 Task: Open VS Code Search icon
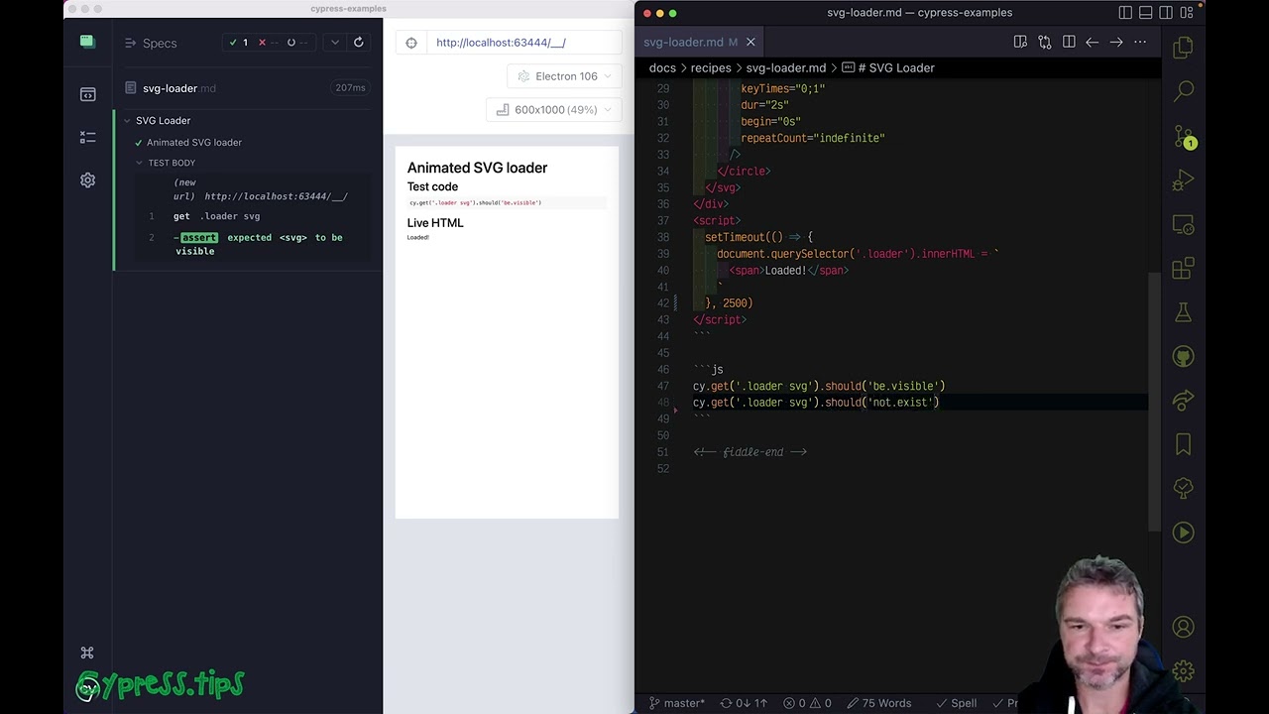(1183, 91)
